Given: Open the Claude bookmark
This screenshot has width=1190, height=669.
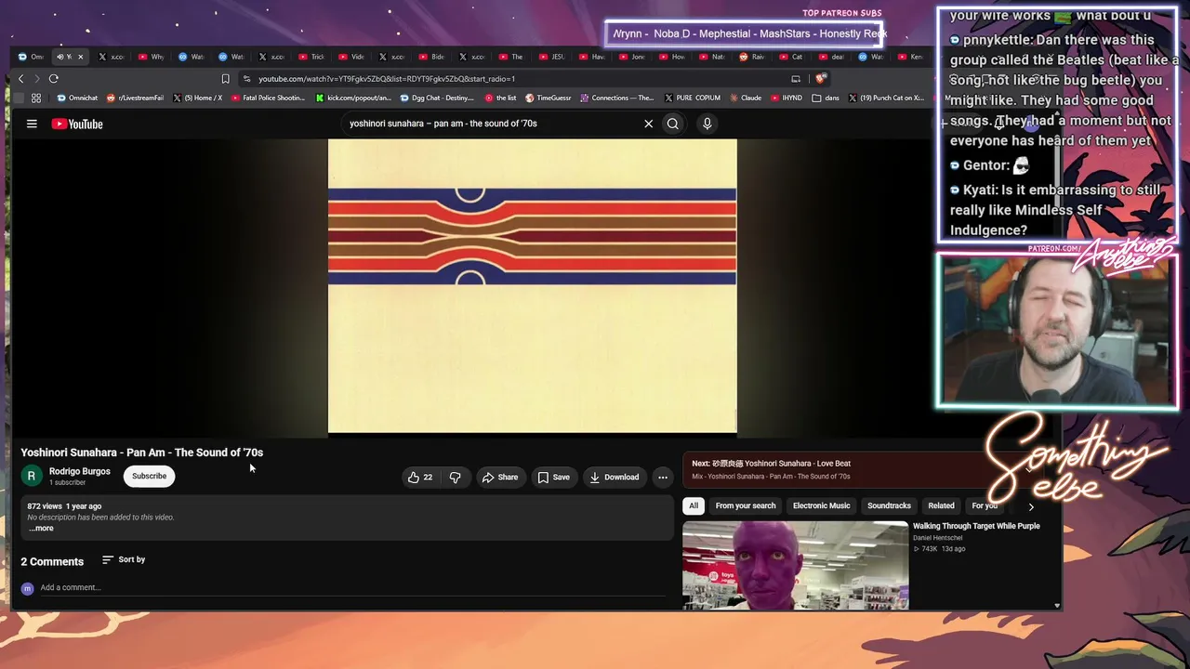Looking at the screenshot, I should pos(746,98).
